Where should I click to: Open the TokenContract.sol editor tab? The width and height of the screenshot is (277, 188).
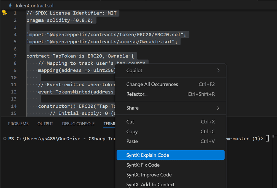pos(34,6)
